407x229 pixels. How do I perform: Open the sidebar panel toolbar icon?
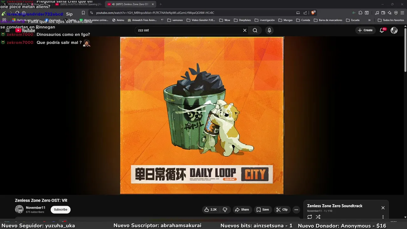point(367,13)
